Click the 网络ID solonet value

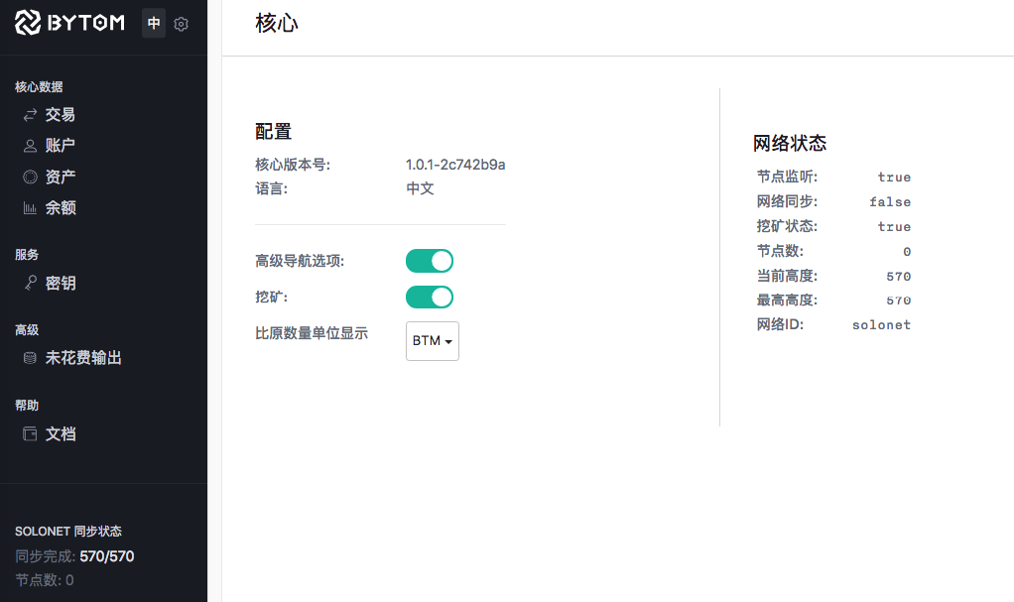point(881,324)
